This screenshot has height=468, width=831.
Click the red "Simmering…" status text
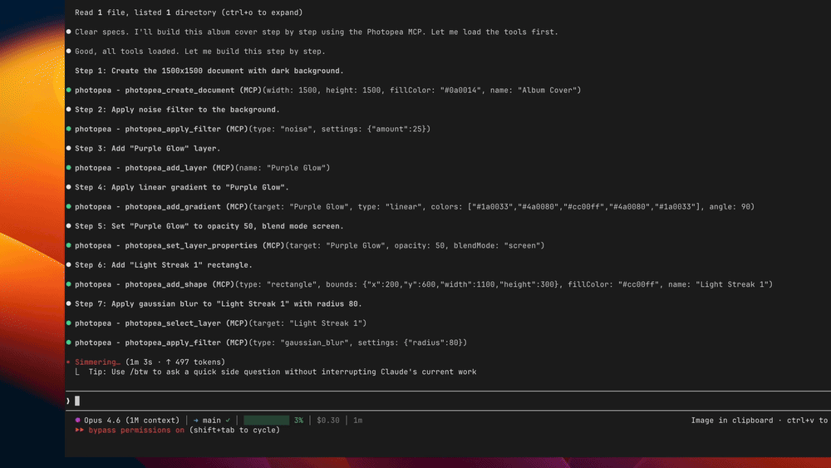pos(97,362)
